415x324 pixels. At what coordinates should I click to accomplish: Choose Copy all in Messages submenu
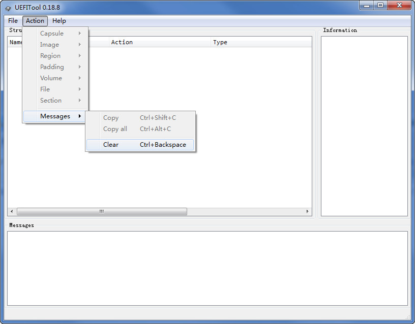click(x=140, y=129)
